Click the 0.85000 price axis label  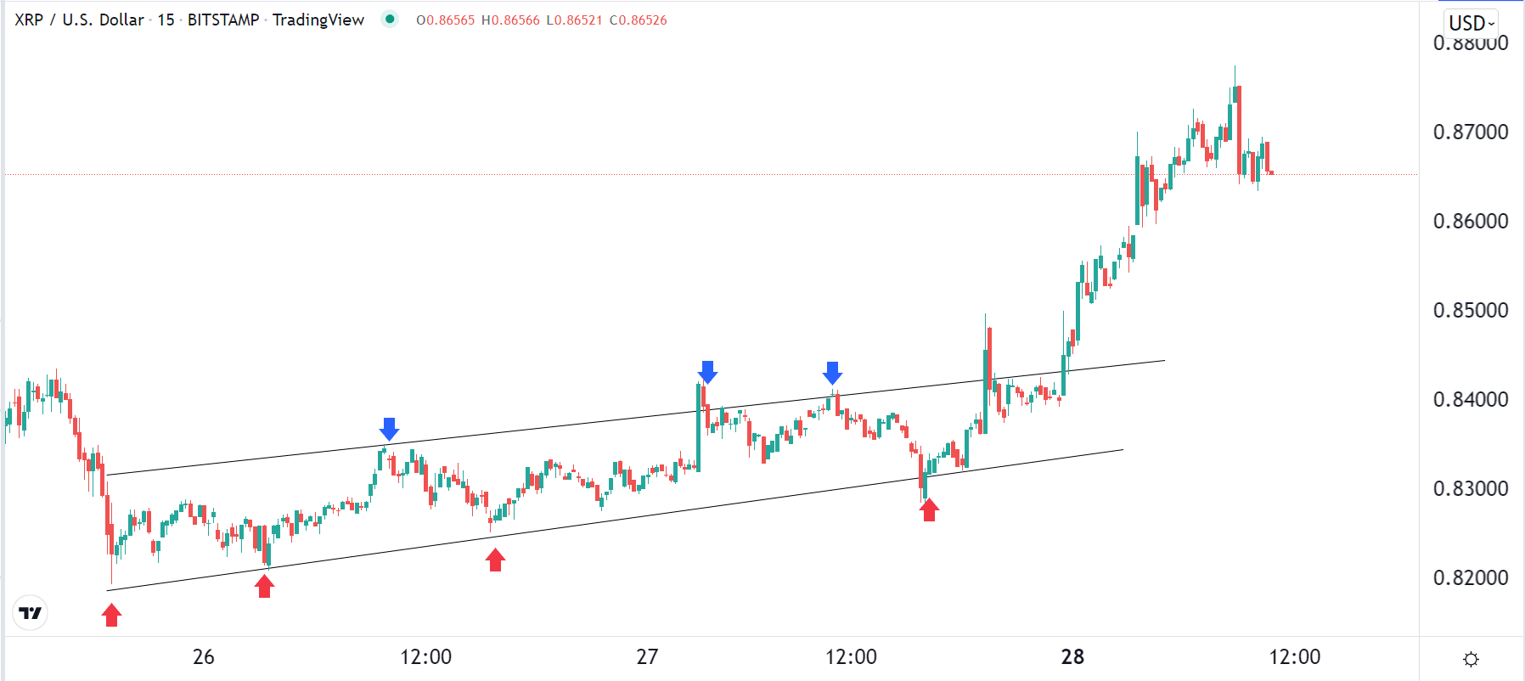1471,310
